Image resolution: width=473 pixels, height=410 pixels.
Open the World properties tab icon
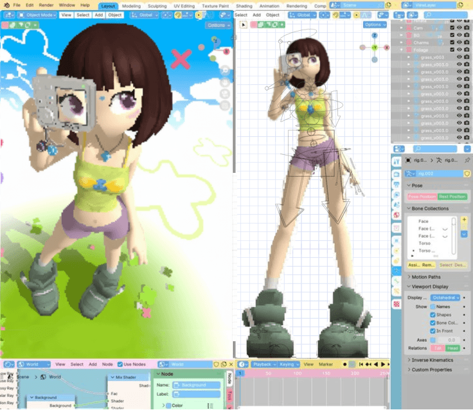[x=397, y=215]
